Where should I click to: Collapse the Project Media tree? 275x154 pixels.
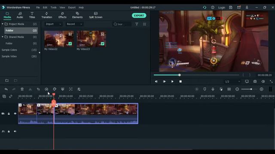3,24
